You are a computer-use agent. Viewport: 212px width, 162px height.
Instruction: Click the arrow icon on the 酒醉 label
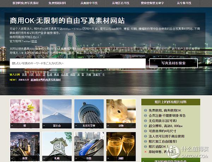[108, 158]
